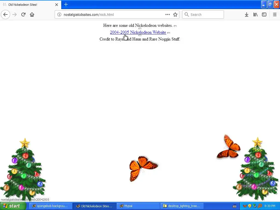Image resolution: width=280 pixels, height=210 pixels.
Task: Open page actions three-dot menu
Action: 168,14
